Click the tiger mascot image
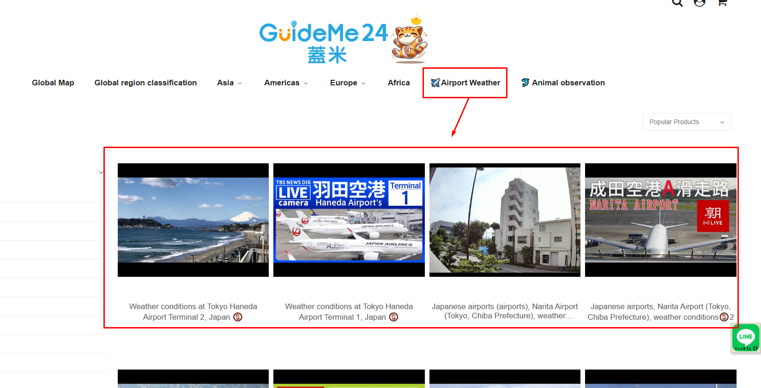The width and height of the screenshot is (761, 388). [410, 39]
